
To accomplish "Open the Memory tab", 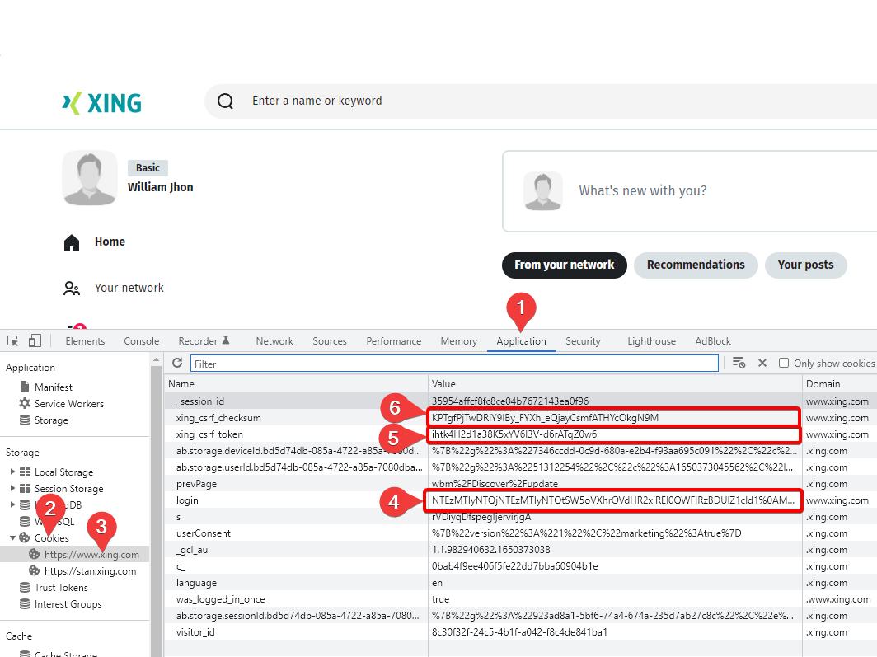I will [458, 341].
